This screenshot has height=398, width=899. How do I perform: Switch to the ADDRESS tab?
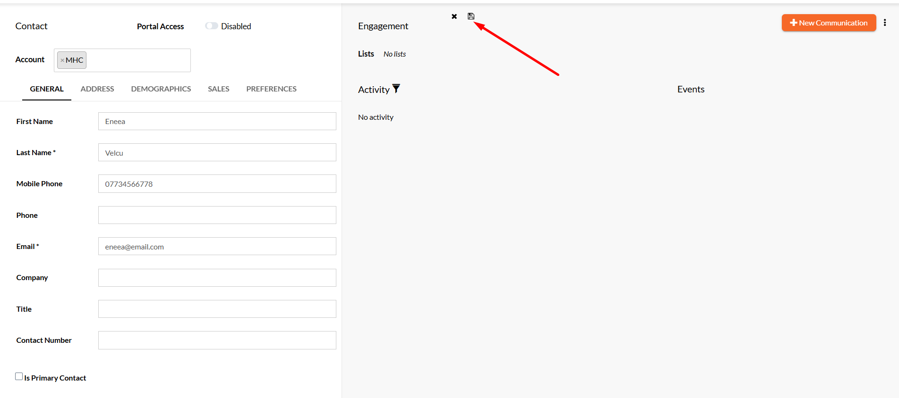97,89
